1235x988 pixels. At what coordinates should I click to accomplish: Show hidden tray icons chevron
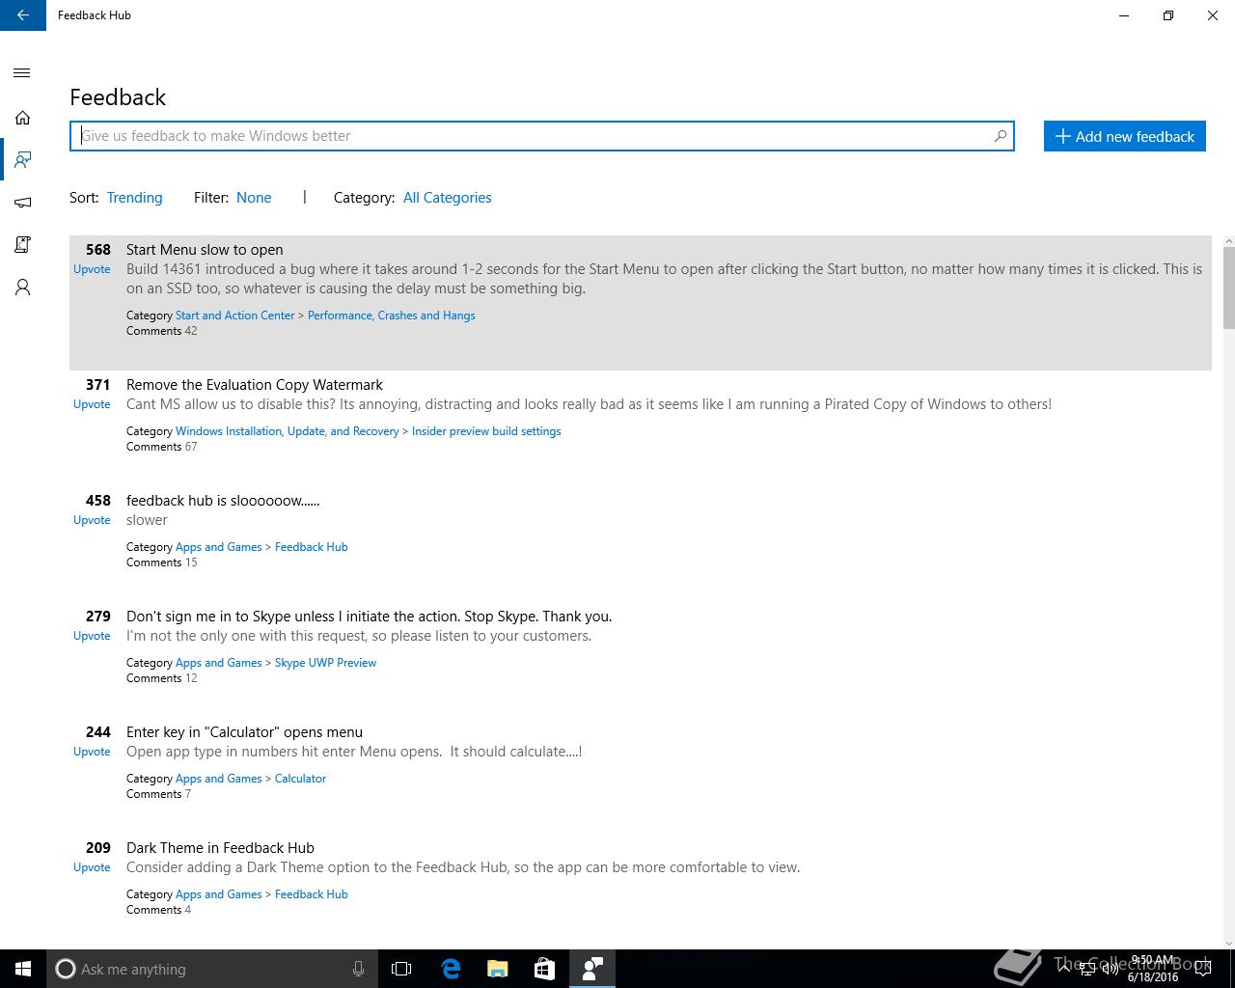[x=1064, y=969]
